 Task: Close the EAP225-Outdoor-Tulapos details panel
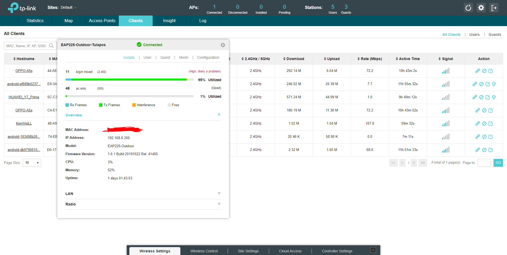(x=223, y=45)
